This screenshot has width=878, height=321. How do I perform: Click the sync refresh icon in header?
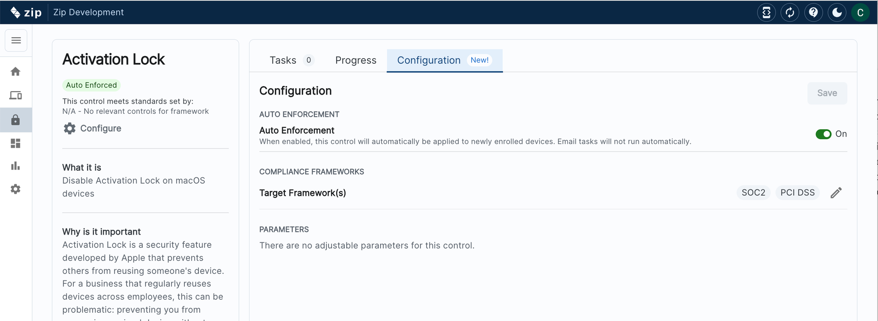pos(790,12)
